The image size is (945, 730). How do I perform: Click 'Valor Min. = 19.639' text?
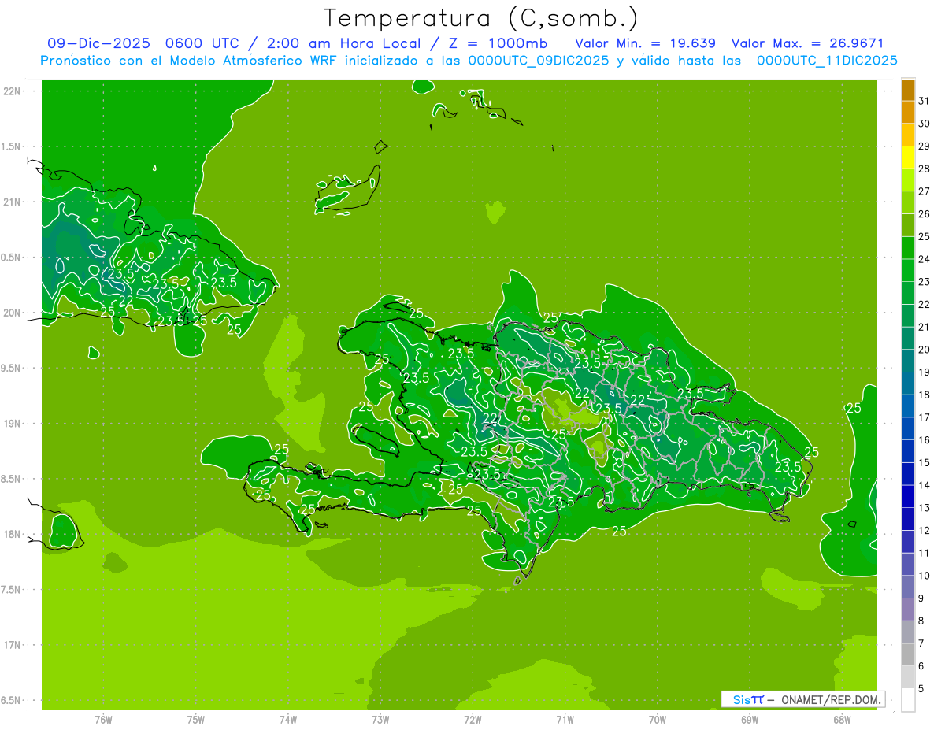pyautogui.click(x=645, y=43)
